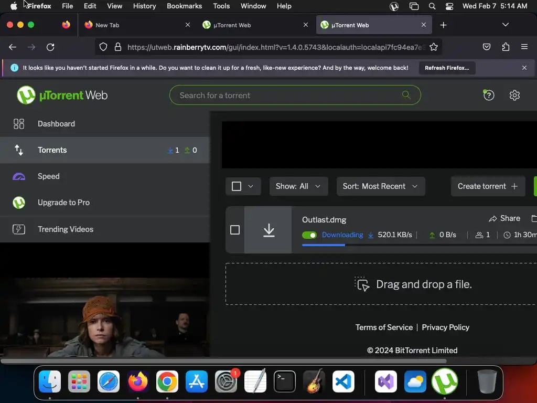Toggle the select-all torrents checkbox
This screenshot has width=537, height=403.
tap(237, 186)
